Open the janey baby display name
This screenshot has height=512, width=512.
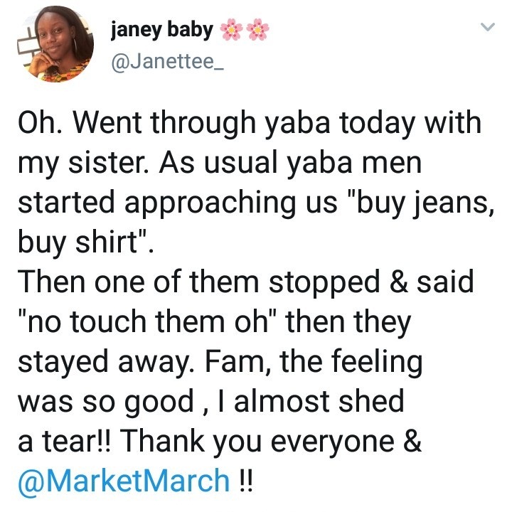162,29
